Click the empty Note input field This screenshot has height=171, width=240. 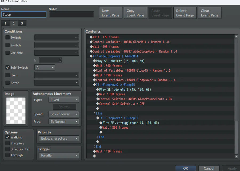click(x=71, y=15)
